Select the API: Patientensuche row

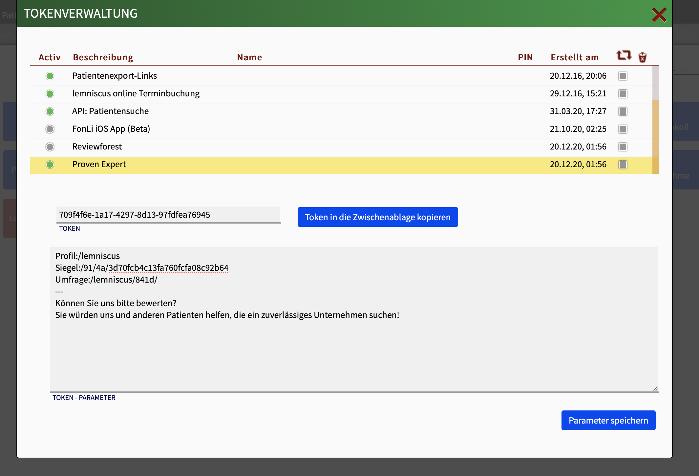[341, 111]
